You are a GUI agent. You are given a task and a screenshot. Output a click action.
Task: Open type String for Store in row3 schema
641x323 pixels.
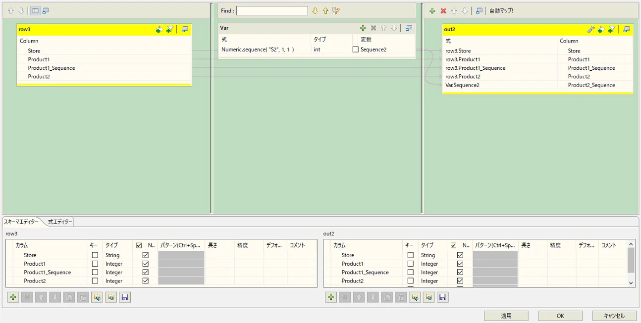pos(117,255)
